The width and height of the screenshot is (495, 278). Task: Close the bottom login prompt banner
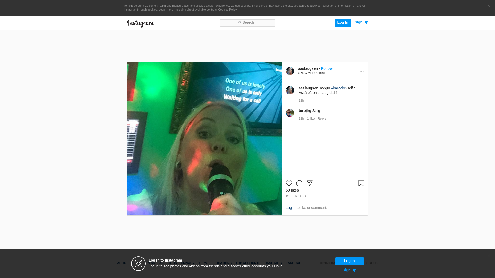coord(489,256)
